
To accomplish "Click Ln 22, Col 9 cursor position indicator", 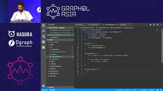I will tap(119, 90).
